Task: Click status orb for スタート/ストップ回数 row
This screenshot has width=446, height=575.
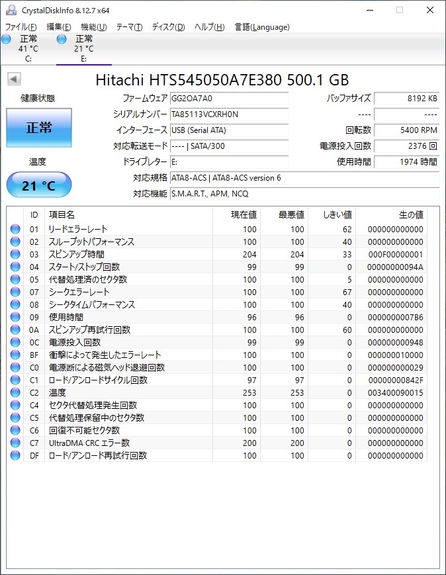Action: pyautogui.click(x=15, y=267)
